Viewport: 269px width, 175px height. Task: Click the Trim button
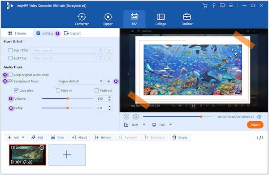click(58, 137)
